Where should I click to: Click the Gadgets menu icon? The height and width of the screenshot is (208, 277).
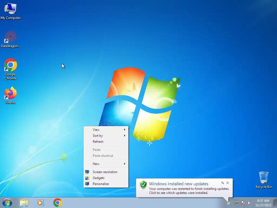(x=87, y=178)
